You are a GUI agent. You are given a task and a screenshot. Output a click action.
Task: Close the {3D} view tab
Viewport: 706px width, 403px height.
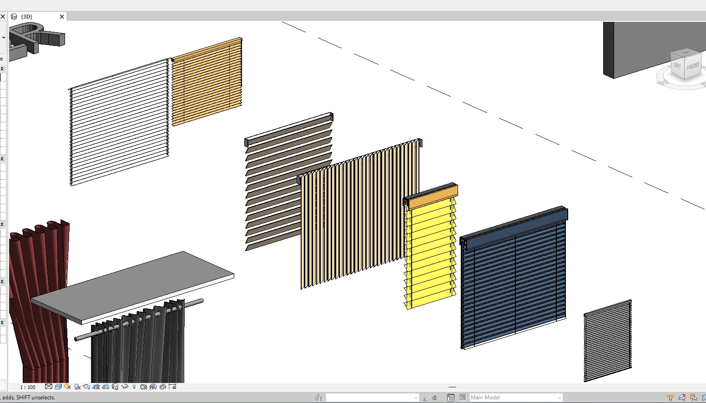pyautogui.click(x=62, y=17)
